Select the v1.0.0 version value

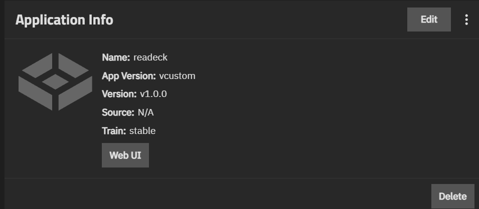153,94
